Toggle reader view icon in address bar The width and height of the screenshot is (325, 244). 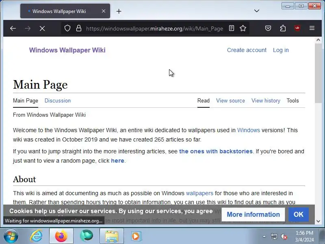[232, 28]
